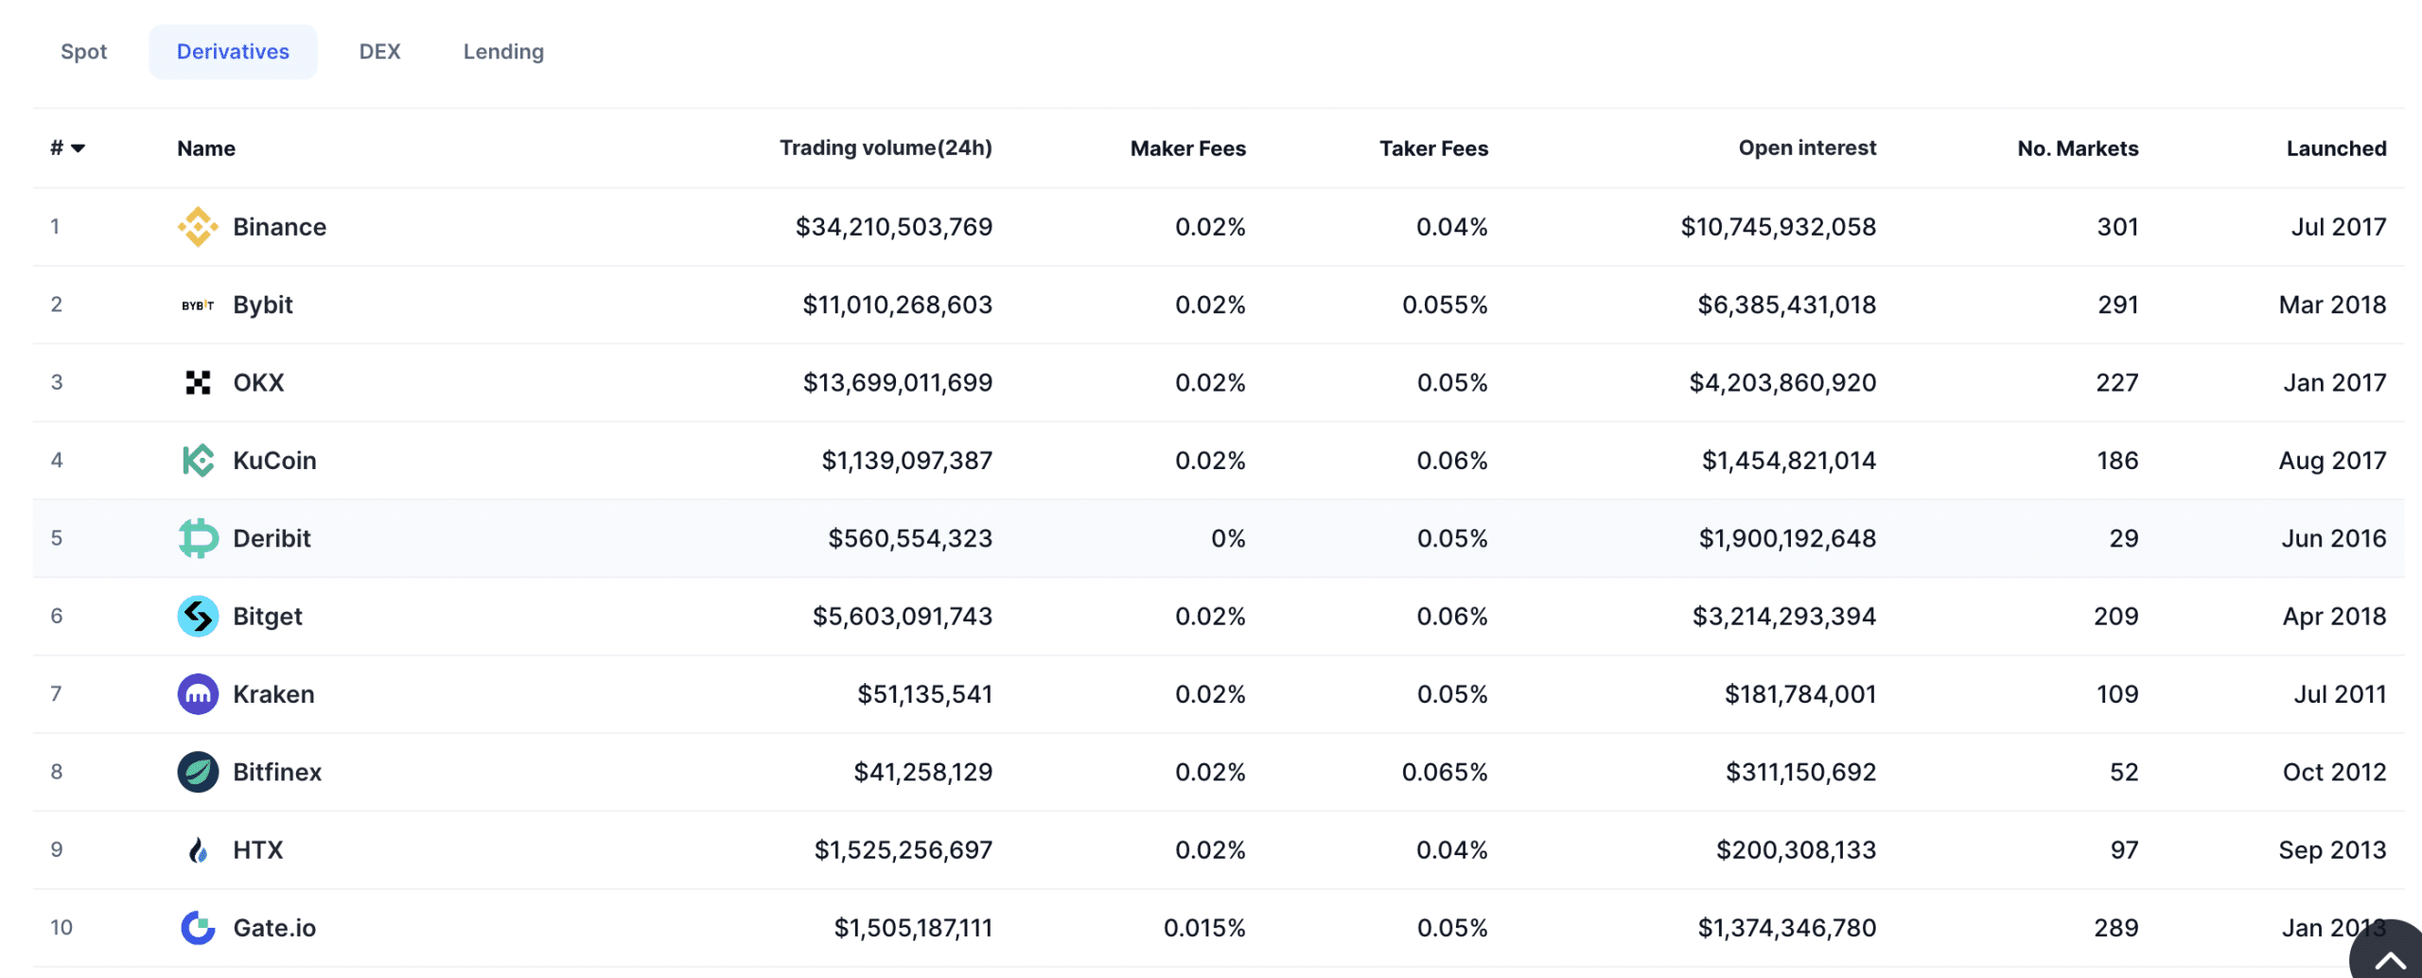2422x978 pixels.
Task: Click KuCoin volume $1,139,097,387
Action: (x=907, y=461)
